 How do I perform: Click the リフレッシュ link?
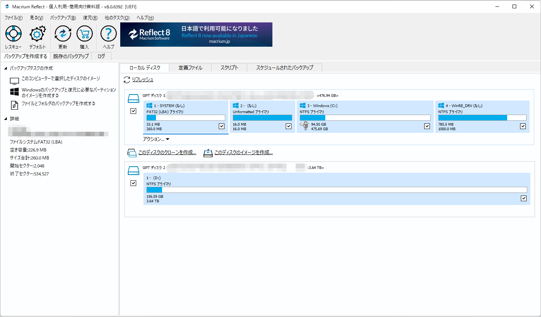click(x=142, y=80)
